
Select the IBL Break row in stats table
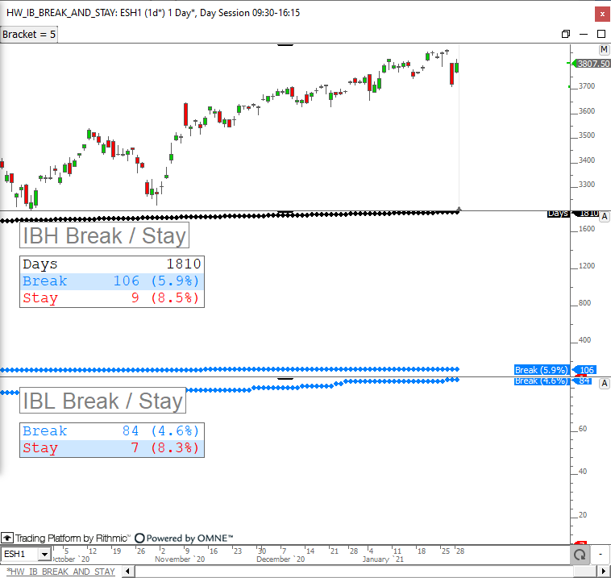pyautogui.click(x=111, y=431)
